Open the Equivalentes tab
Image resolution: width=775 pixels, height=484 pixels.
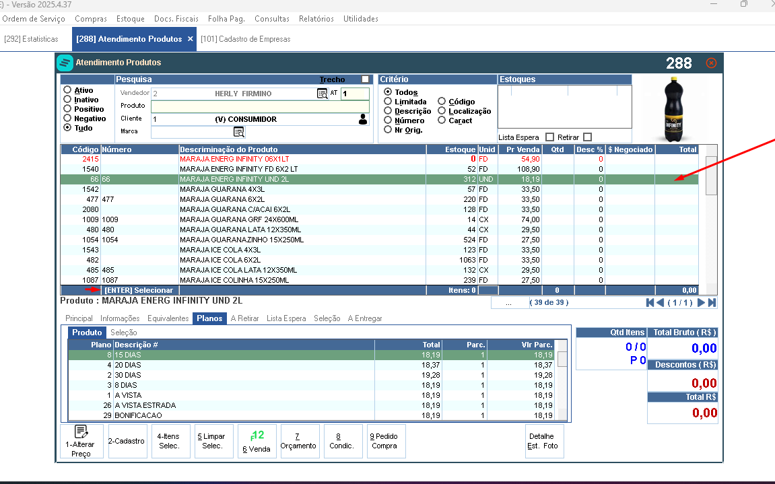pyautogui.click(x=168, y=318)
